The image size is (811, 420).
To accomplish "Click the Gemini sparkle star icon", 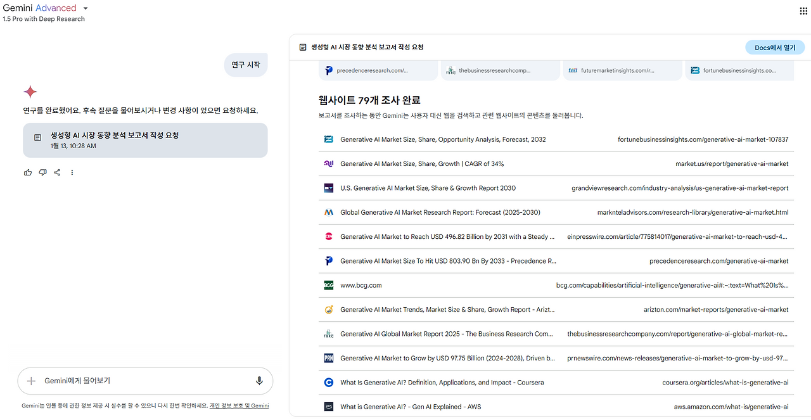I will [30, 92].
